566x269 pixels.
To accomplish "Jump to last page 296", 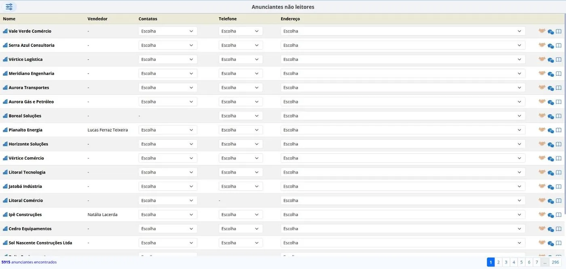I will click(x=555, y=262).
